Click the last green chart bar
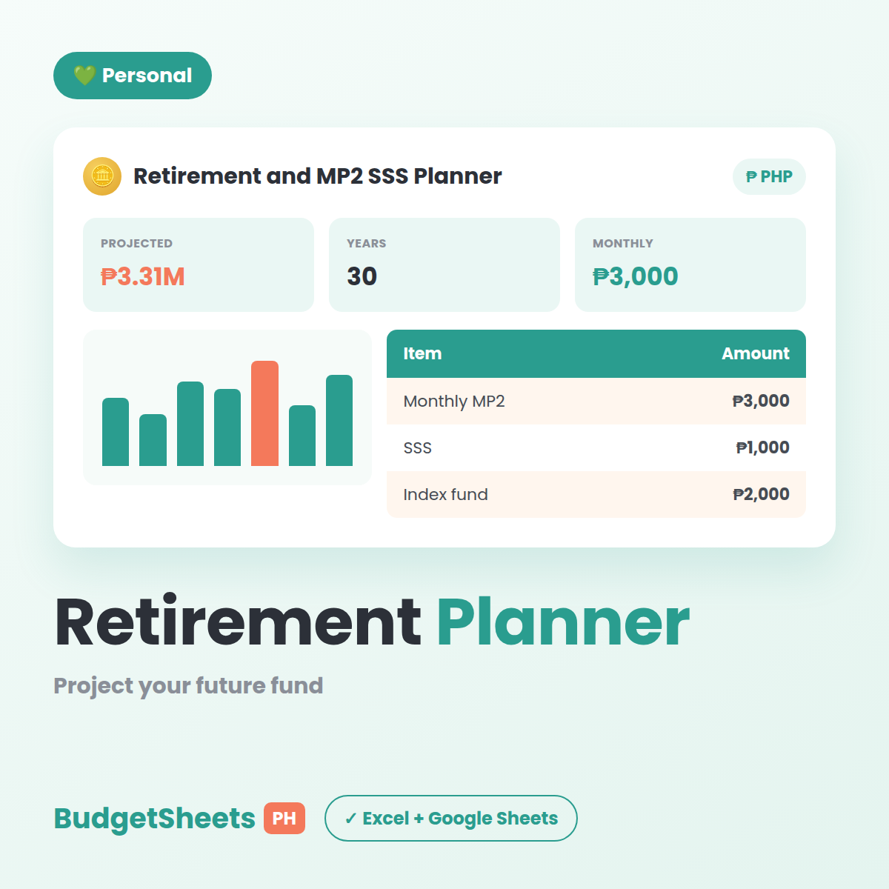 pyautogui.click(x=339, y=420)
